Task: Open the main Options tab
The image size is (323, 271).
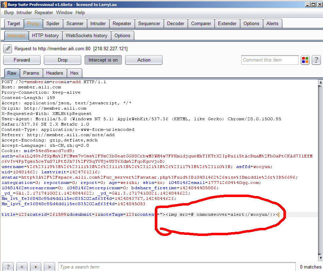Action: coord(251,23)
